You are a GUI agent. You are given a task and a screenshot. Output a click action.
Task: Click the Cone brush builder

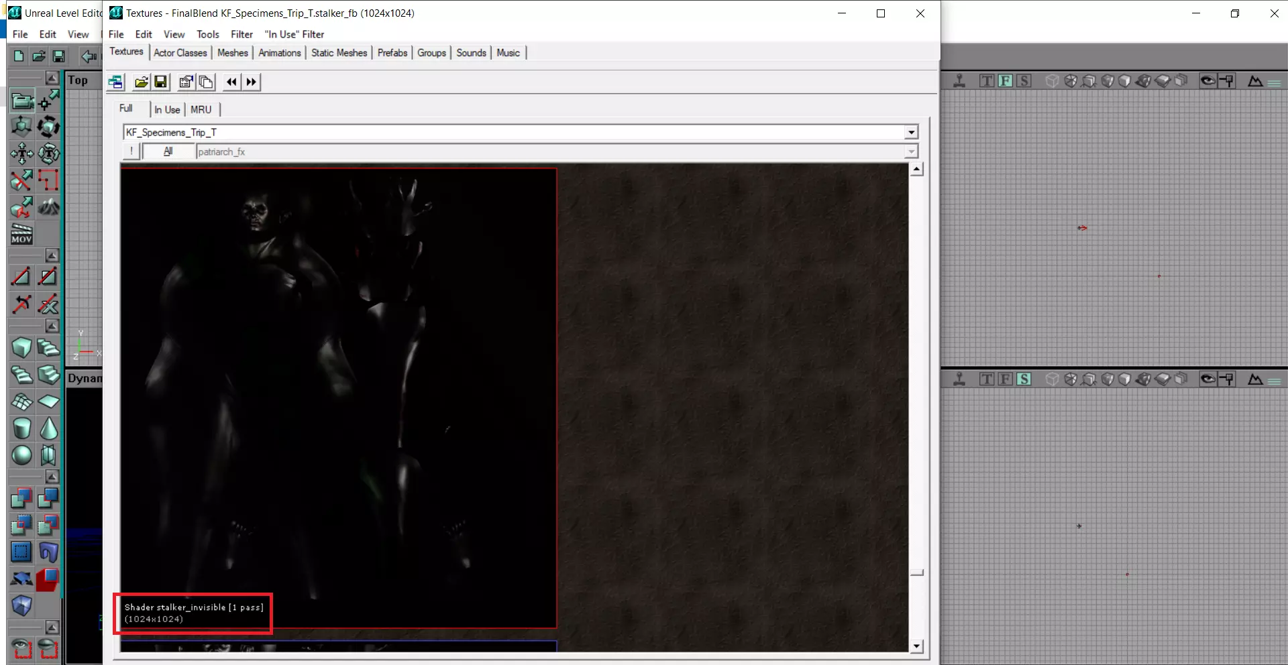coord(48,428)
